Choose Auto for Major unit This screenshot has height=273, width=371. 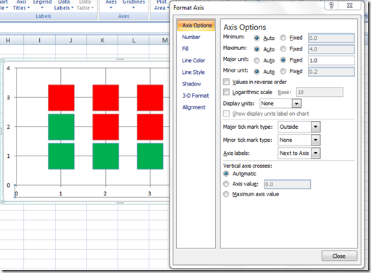[x=257, y=60]
